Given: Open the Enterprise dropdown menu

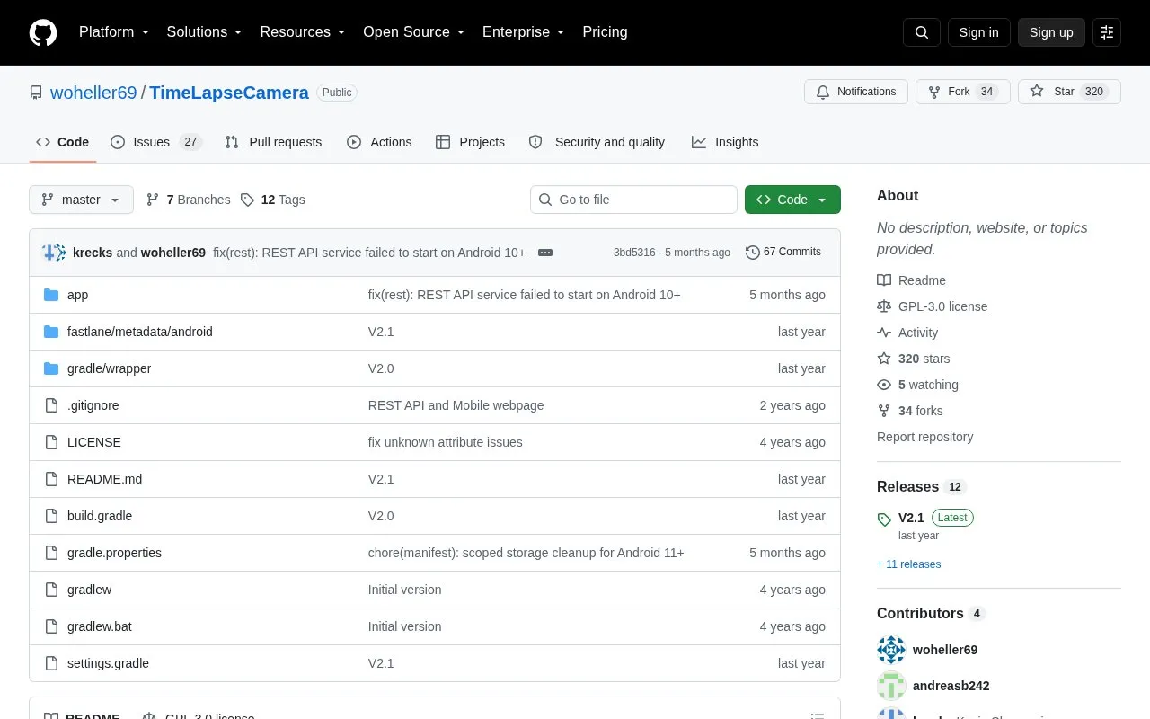Looking at the screenshot, I should 524,32.
